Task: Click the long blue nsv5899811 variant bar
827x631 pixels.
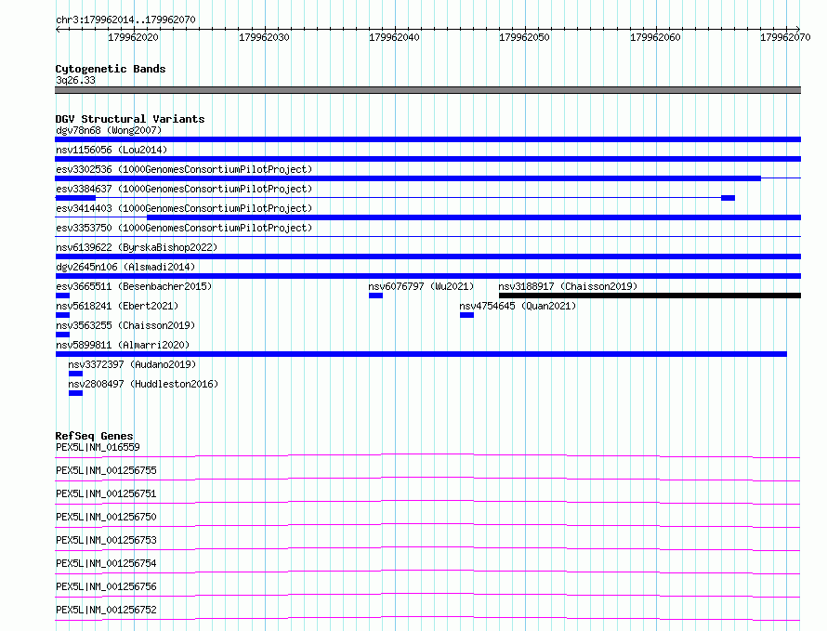Action: click(x=421, y=354)
